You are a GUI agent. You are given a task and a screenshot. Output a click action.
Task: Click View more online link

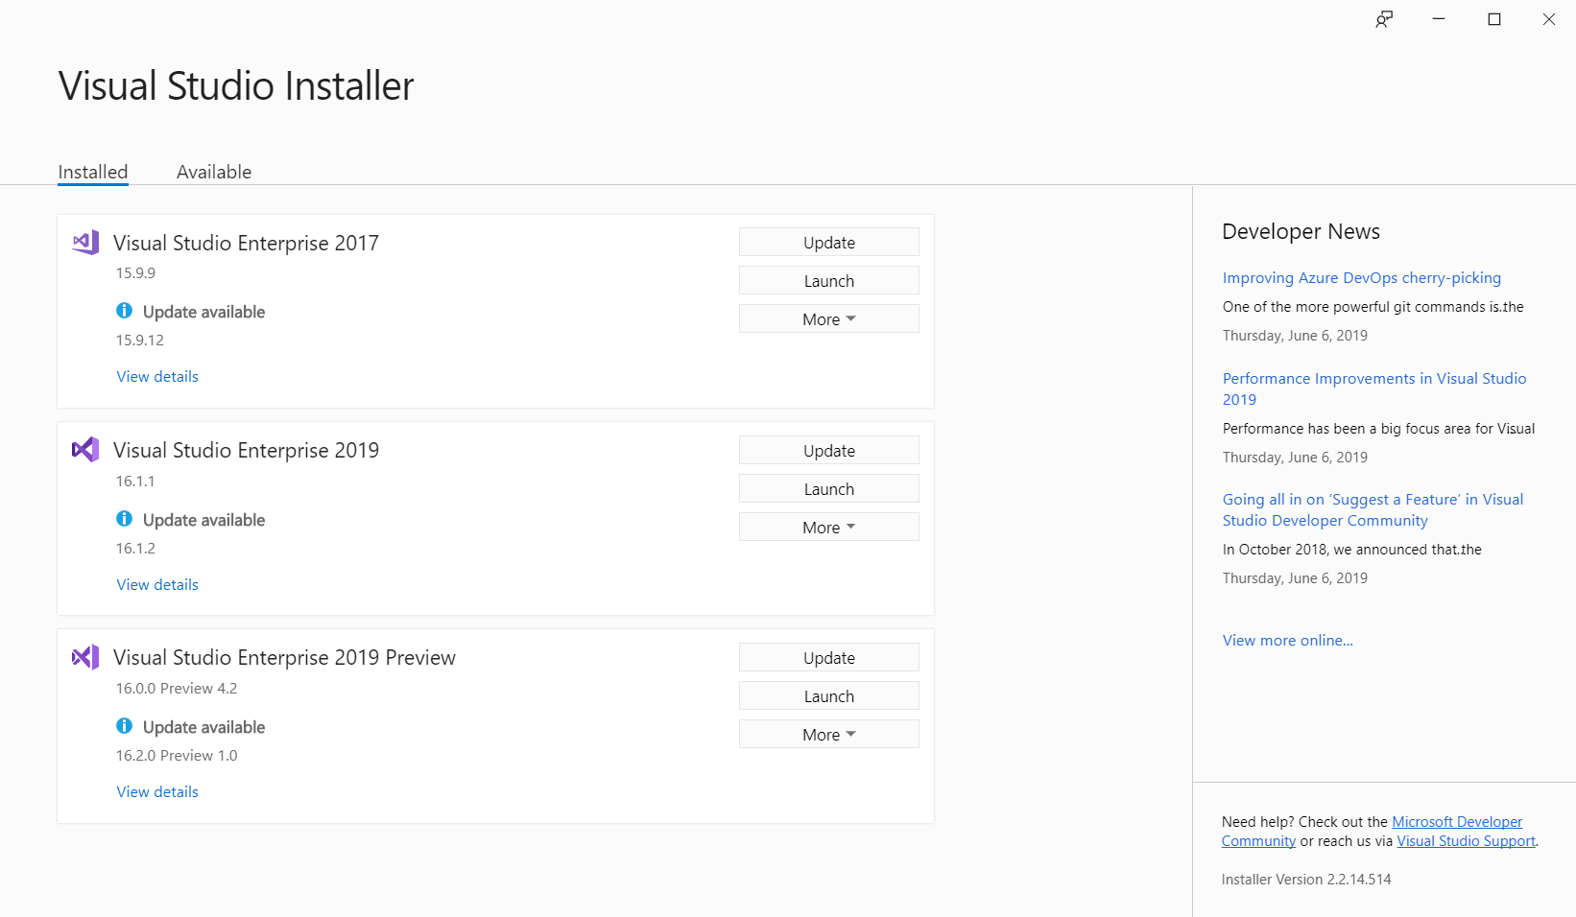point(1288,641)
